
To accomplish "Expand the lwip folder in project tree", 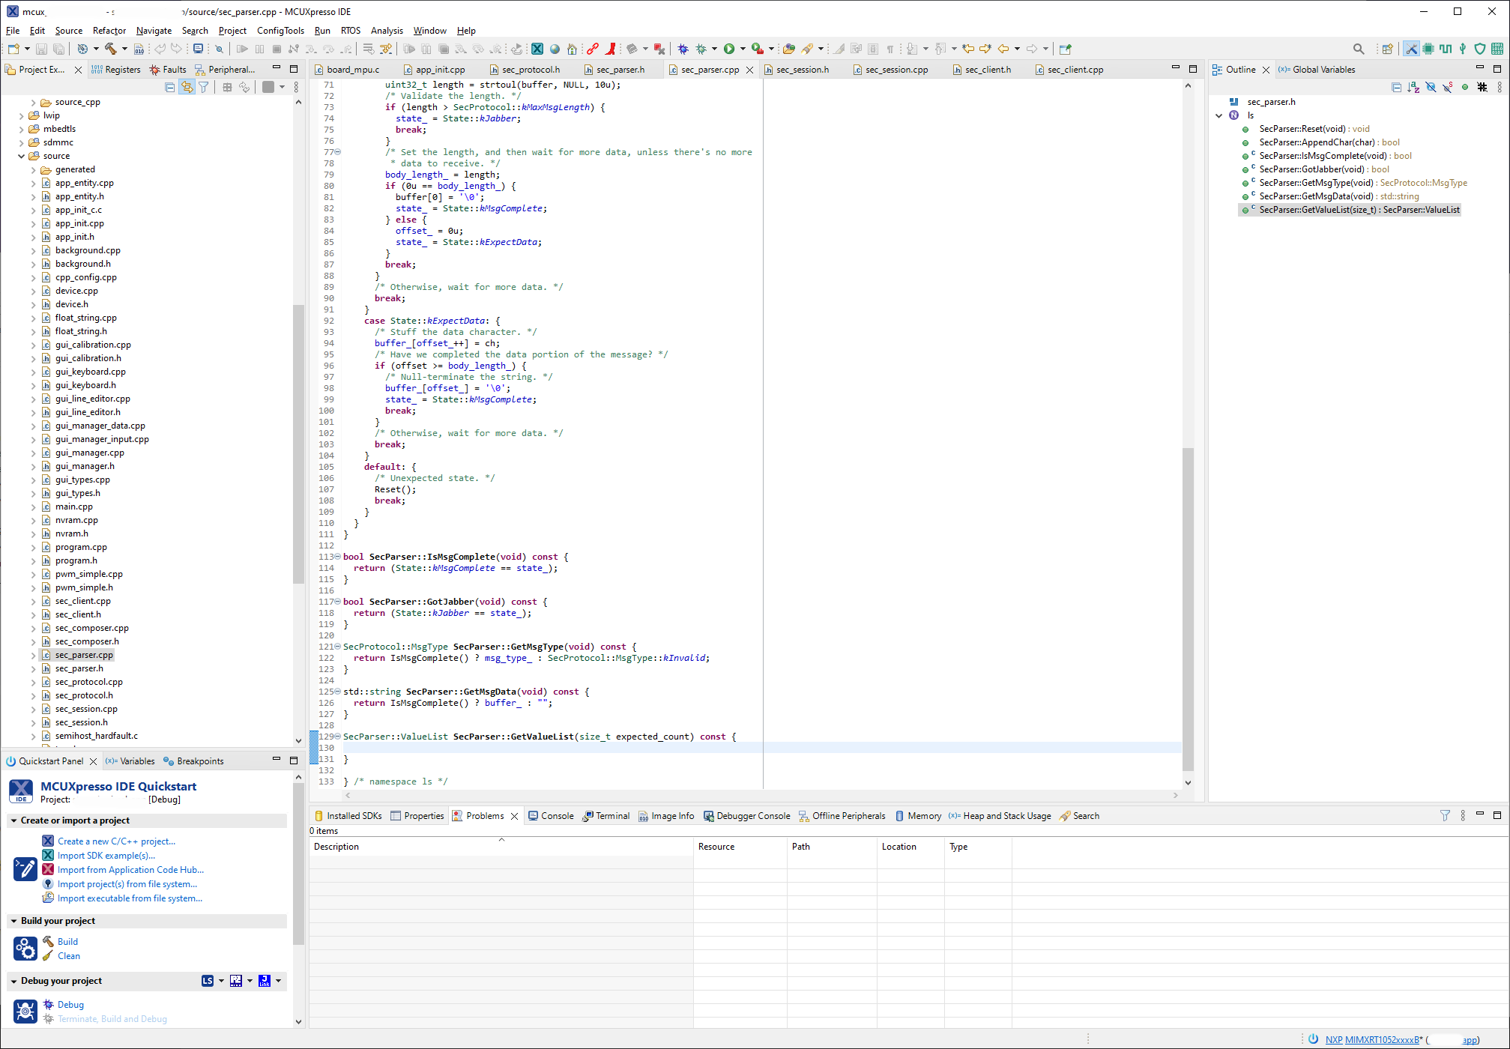I will tap(21, 115).
